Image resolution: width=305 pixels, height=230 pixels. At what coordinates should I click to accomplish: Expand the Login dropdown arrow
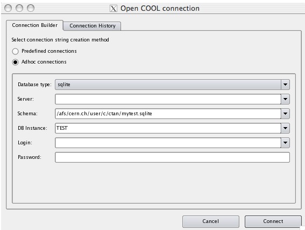[x=285, y=143]
